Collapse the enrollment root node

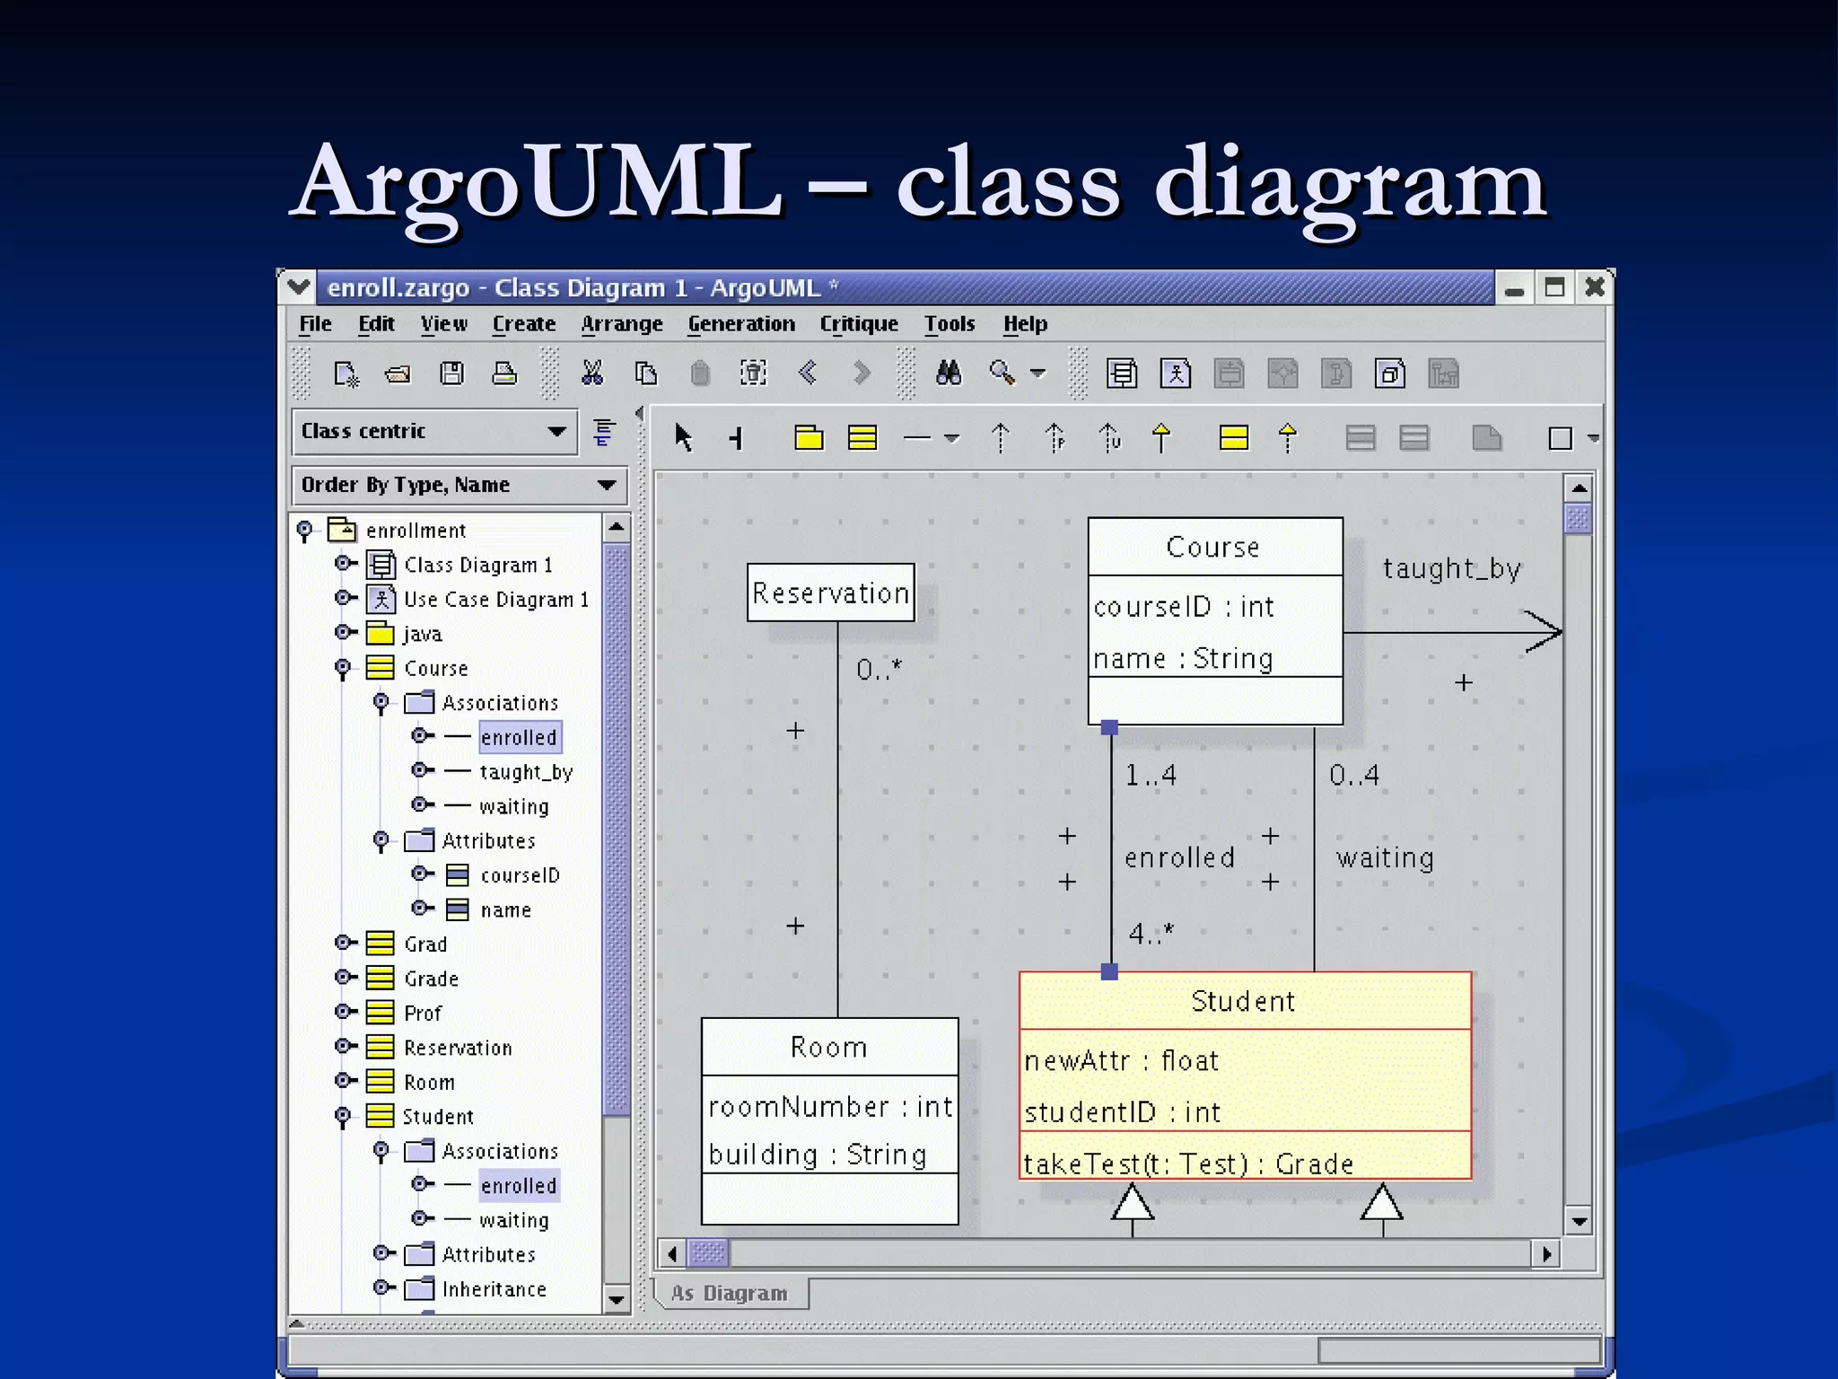coord(304,531)
